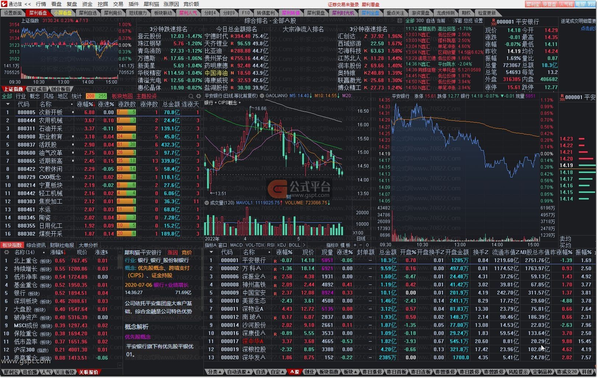Click the blue 电报 button
The height and width of the screenshot is (378, 598).
[580, 4]
